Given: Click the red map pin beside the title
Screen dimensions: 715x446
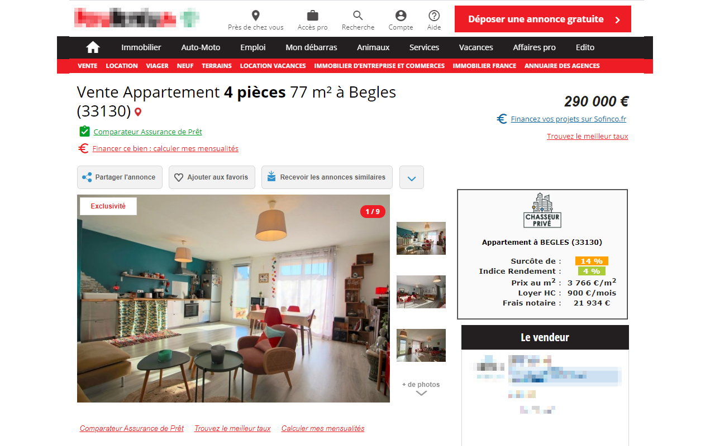Looking at the screenshot, I should (138, 112).
